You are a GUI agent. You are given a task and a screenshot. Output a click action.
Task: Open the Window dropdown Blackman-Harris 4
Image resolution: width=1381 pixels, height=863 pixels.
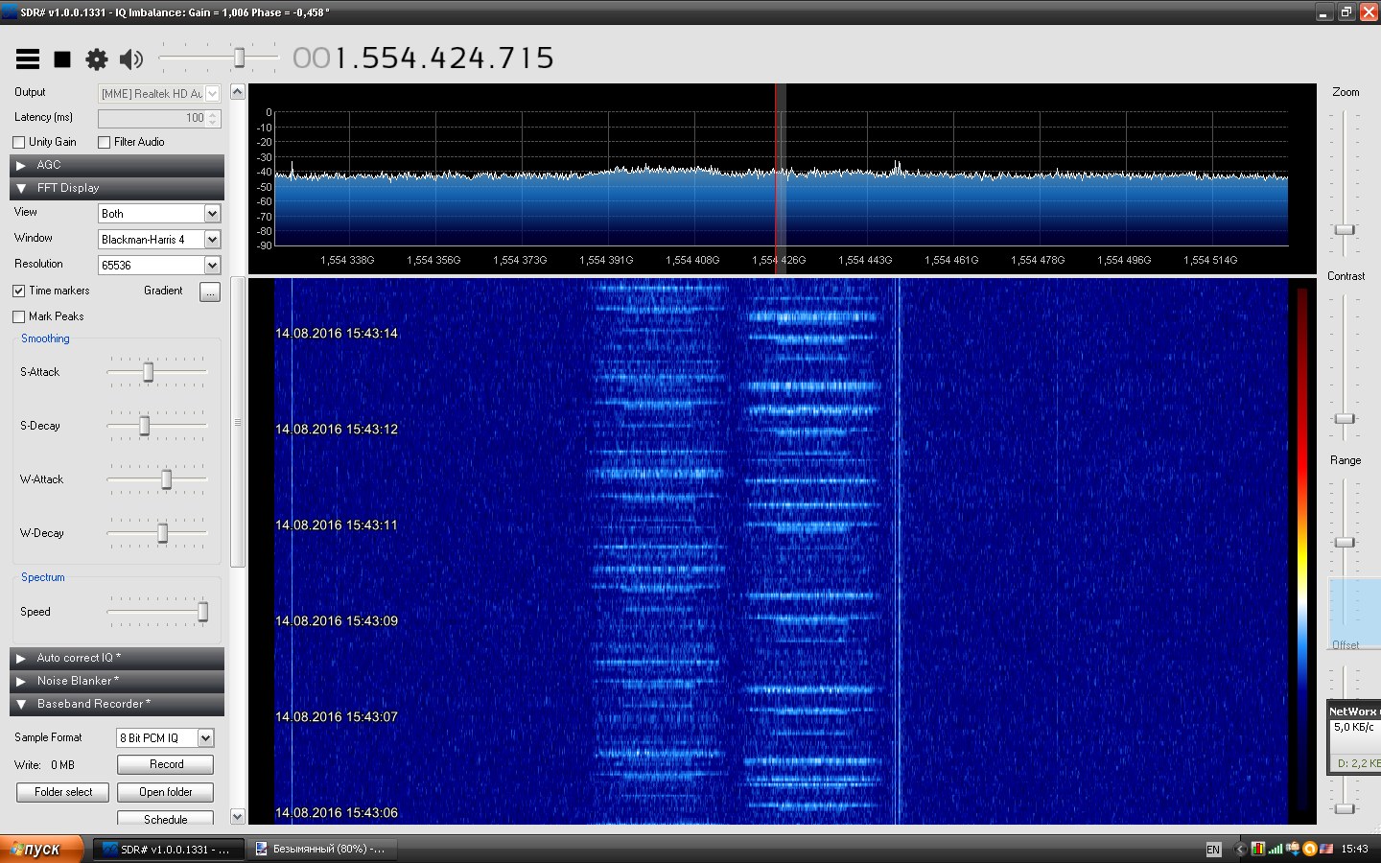pyautogui.click(x=159, y=240)
